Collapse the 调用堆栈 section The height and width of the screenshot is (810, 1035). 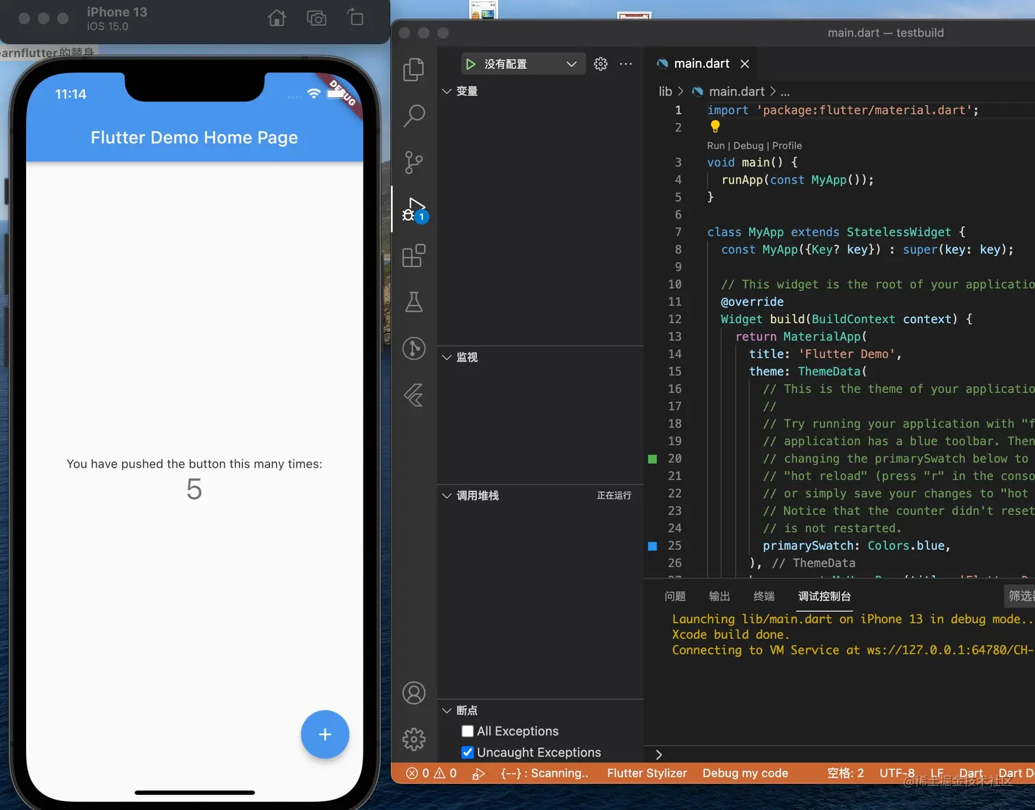click(540, 496)
